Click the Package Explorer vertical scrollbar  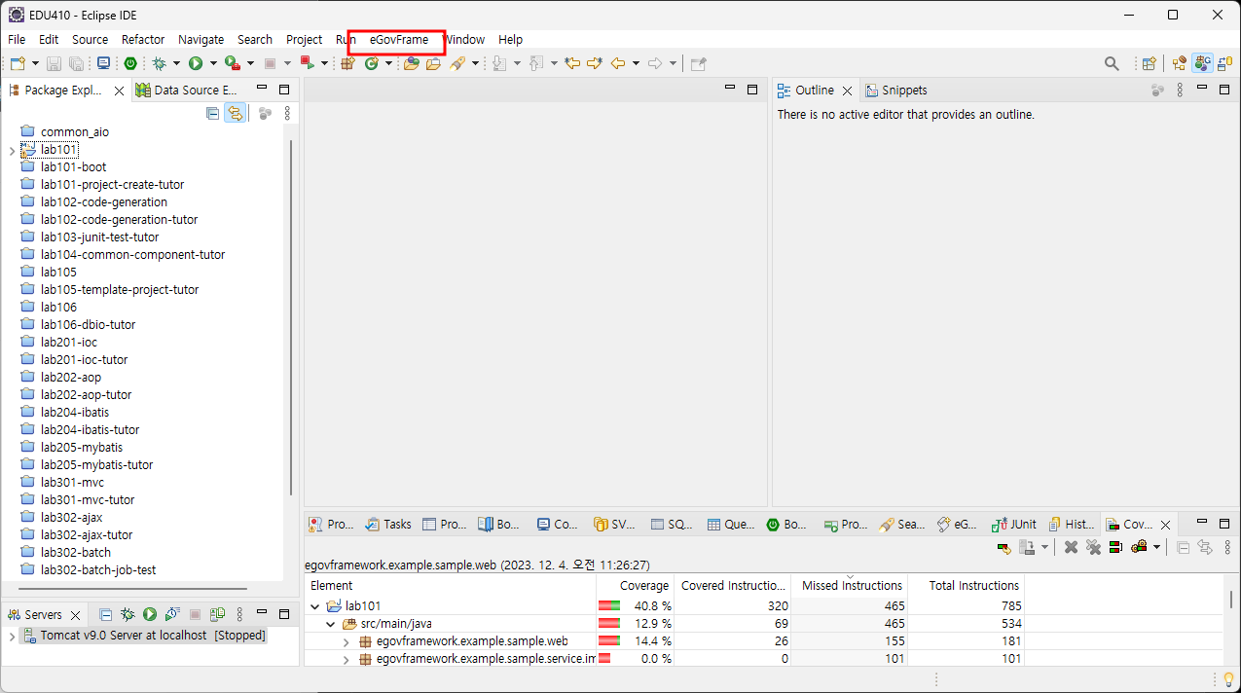tap(291, 316)
